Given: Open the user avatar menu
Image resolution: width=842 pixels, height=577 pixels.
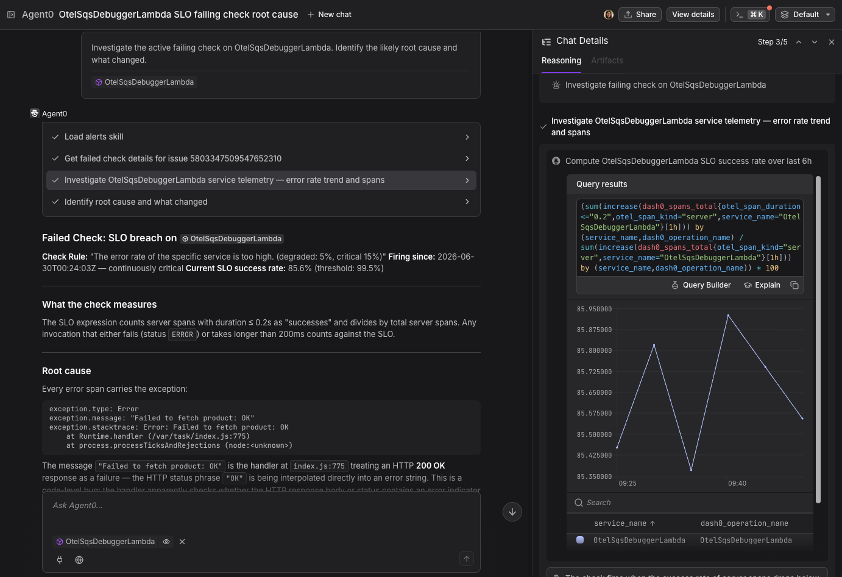Looking at the screenshot, I should pyautogui.click(x=608, y=15).
